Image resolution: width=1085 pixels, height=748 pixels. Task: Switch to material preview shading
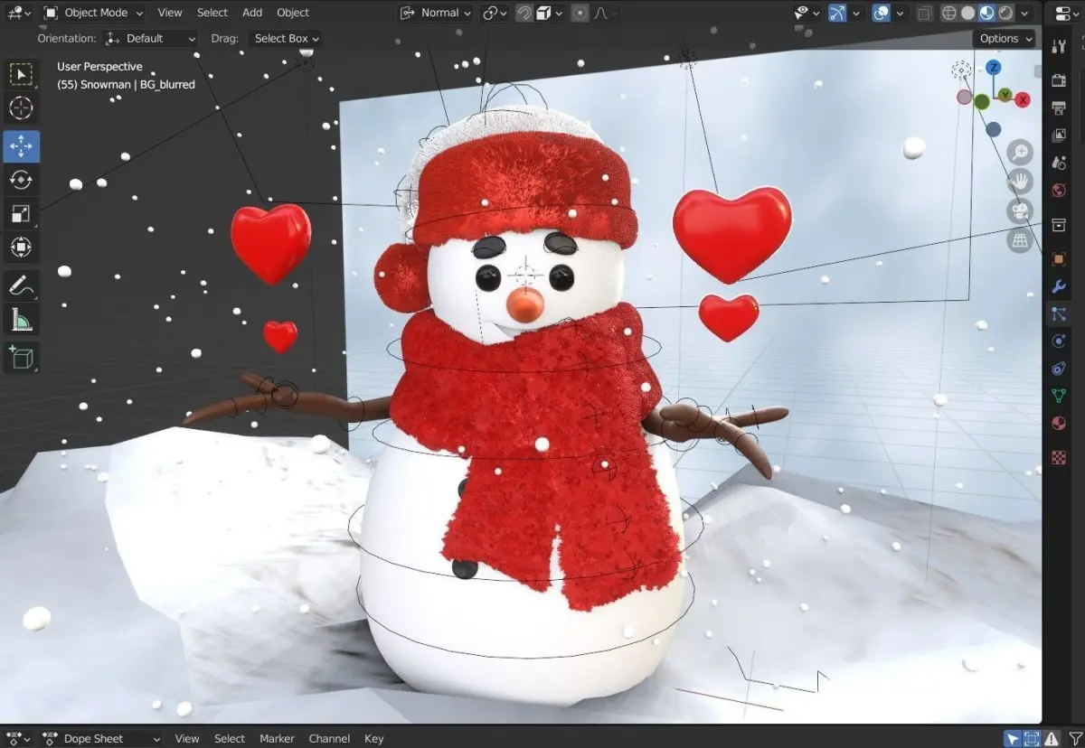[x=987, y=13]
